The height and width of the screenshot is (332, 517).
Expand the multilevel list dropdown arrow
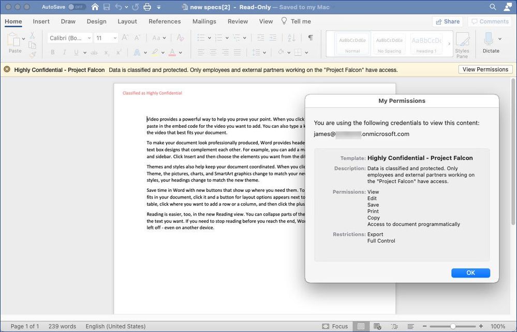coord(244,38)
